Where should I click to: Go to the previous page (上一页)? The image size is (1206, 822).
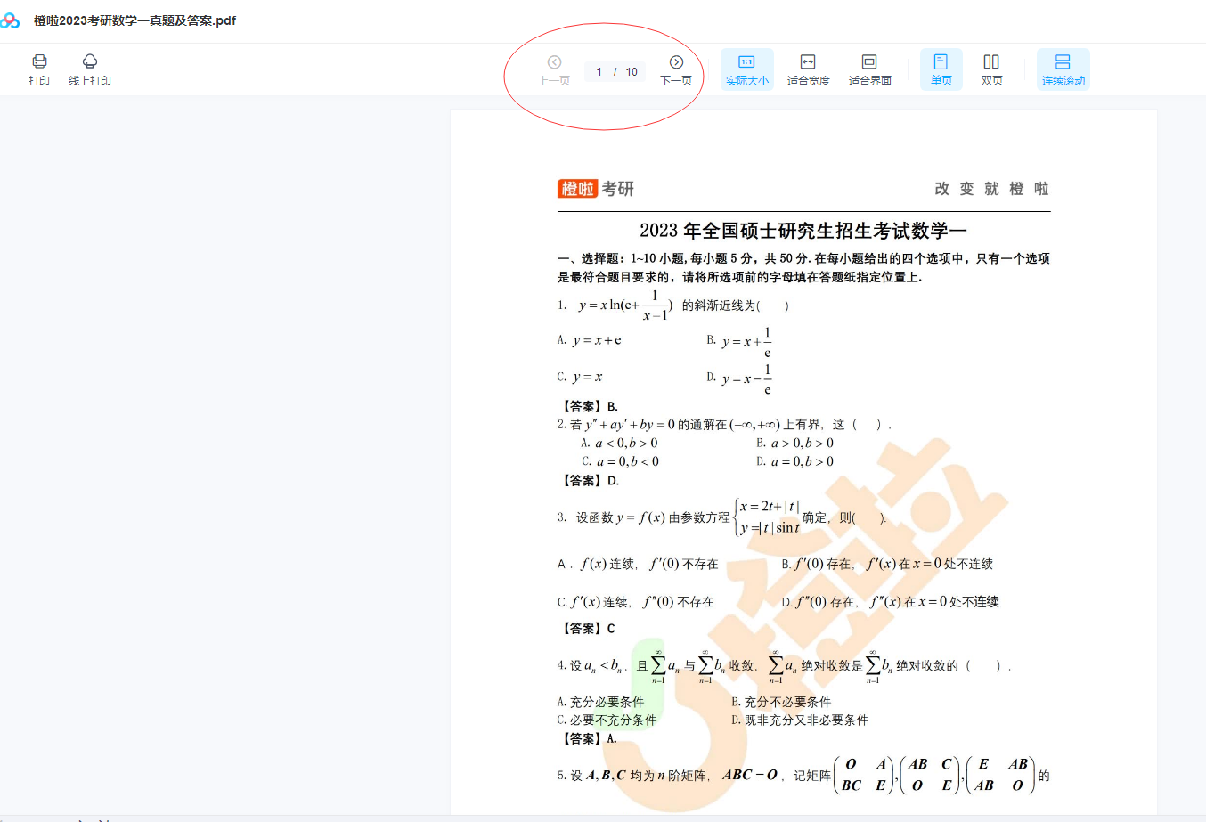coord(554,69)
